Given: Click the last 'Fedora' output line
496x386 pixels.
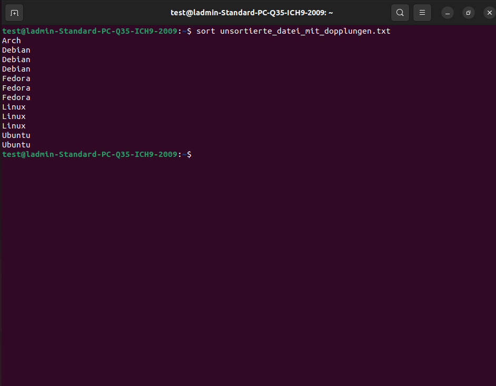Looking at the screenshot, I should (16, 97).
